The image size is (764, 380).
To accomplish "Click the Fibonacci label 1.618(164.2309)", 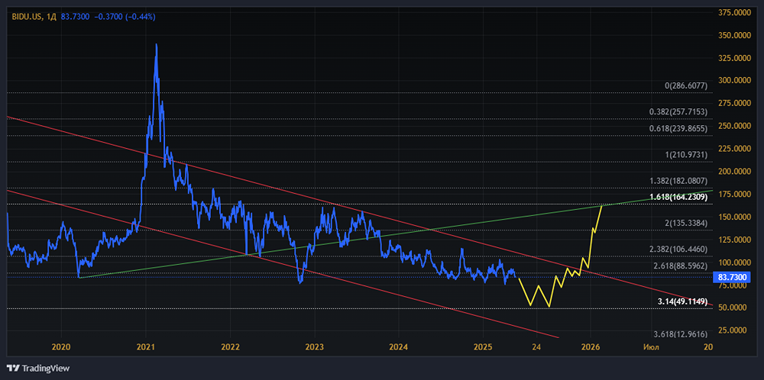I will pos(678,197).
